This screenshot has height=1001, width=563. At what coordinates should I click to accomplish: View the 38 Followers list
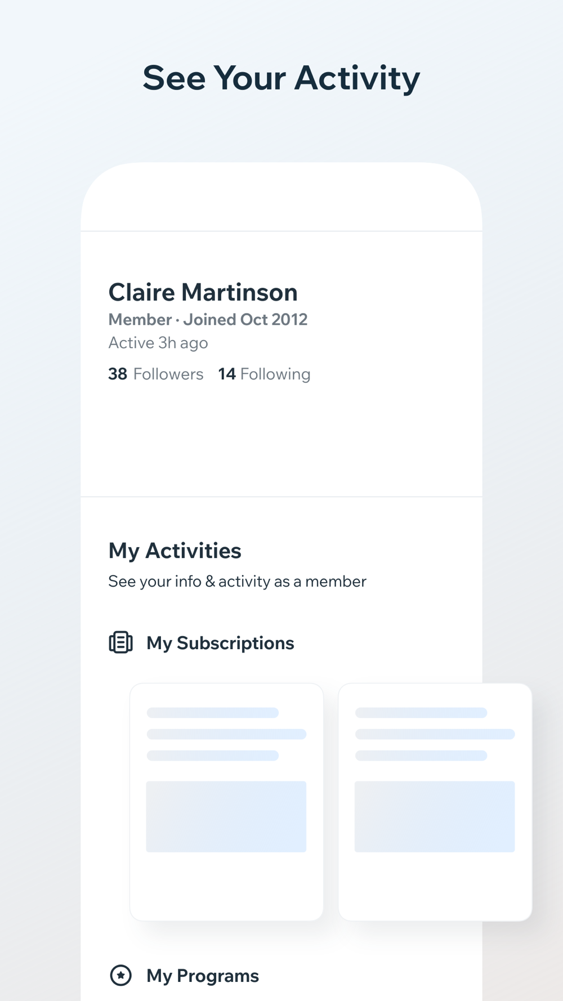[x=156, y=374]
